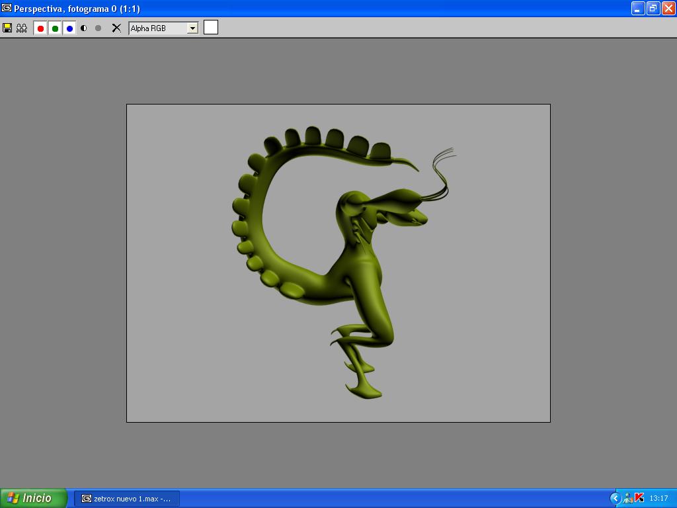
Task: Close the Perspectiva render window
Action: (668, 8)
